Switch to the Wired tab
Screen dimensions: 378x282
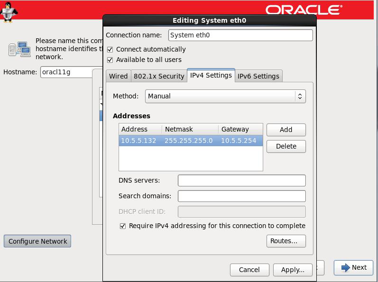(119, 76)
